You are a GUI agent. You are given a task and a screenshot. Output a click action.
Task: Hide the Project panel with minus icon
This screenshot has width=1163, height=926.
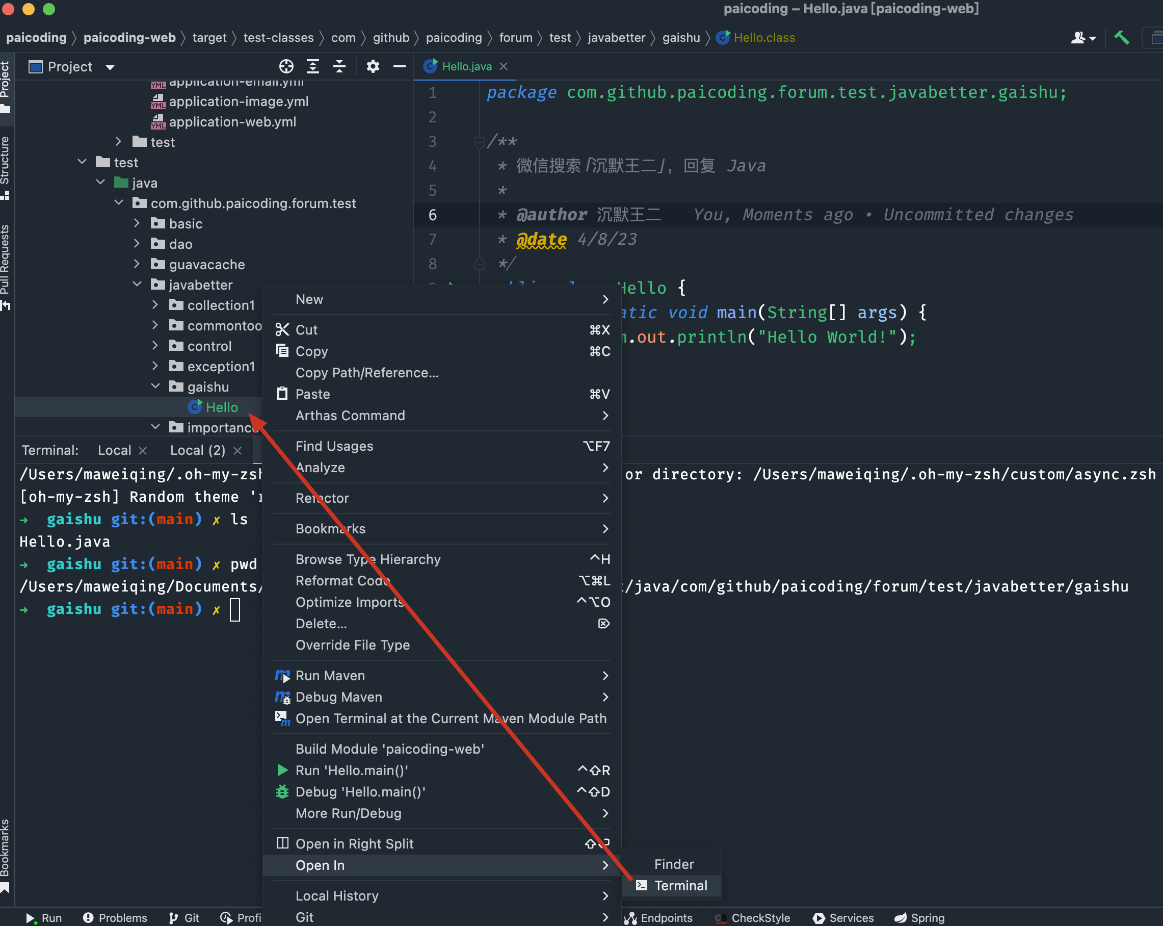coord(399,66)
